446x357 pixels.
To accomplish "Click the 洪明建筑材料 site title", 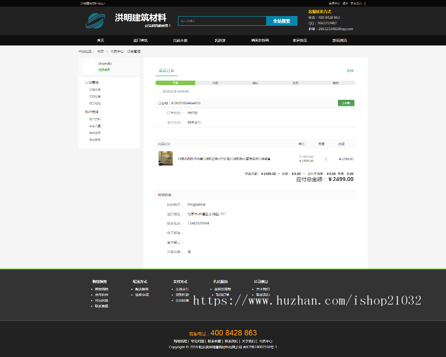I will pyautogui.click(x=141, y=18).
